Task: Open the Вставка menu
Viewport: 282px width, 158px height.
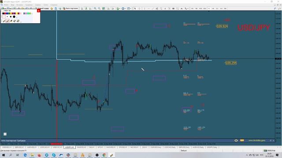Action: pyautogui.click(x=19, y=5)
